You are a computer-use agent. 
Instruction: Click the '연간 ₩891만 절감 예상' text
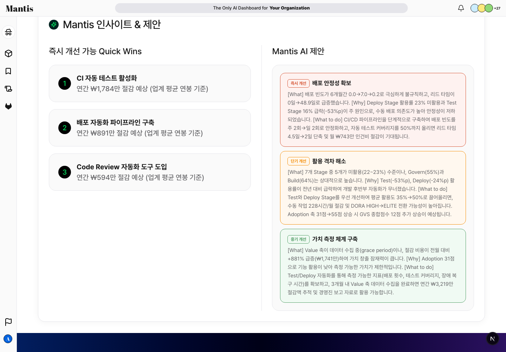coord(110,133)
